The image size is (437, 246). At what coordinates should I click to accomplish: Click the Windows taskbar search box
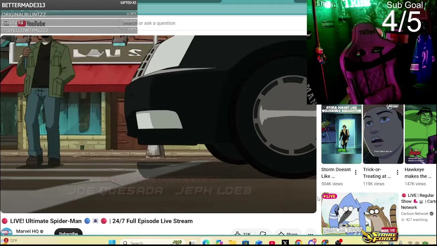point(153,243)
